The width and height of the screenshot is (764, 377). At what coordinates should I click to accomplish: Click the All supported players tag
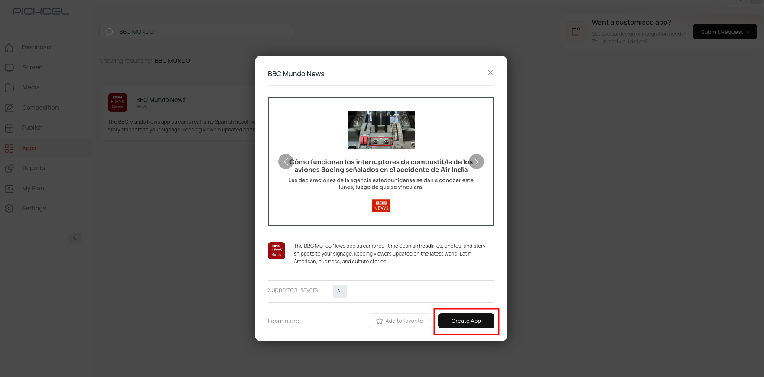coord(340,292)
